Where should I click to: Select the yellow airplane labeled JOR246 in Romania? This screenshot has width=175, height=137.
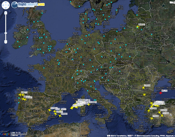point(143,88)
